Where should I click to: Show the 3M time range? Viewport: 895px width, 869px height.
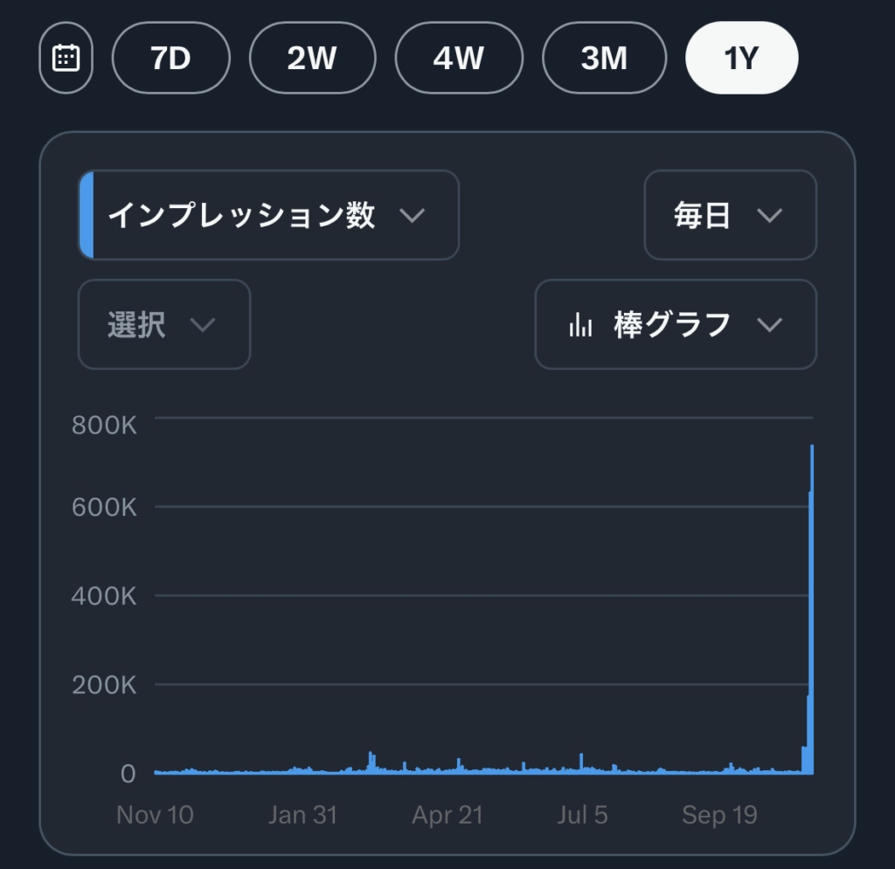pos(604,58)
